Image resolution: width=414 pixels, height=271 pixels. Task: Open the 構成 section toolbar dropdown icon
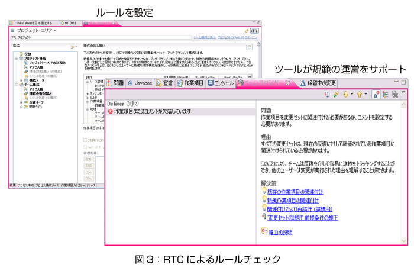(x=74, y=47)
